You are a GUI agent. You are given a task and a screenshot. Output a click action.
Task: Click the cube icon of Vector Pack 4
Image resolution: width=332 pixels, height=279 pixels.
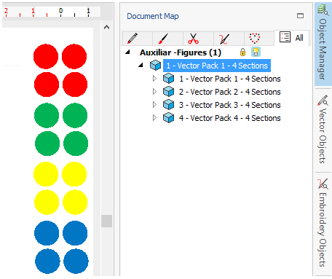168,118
